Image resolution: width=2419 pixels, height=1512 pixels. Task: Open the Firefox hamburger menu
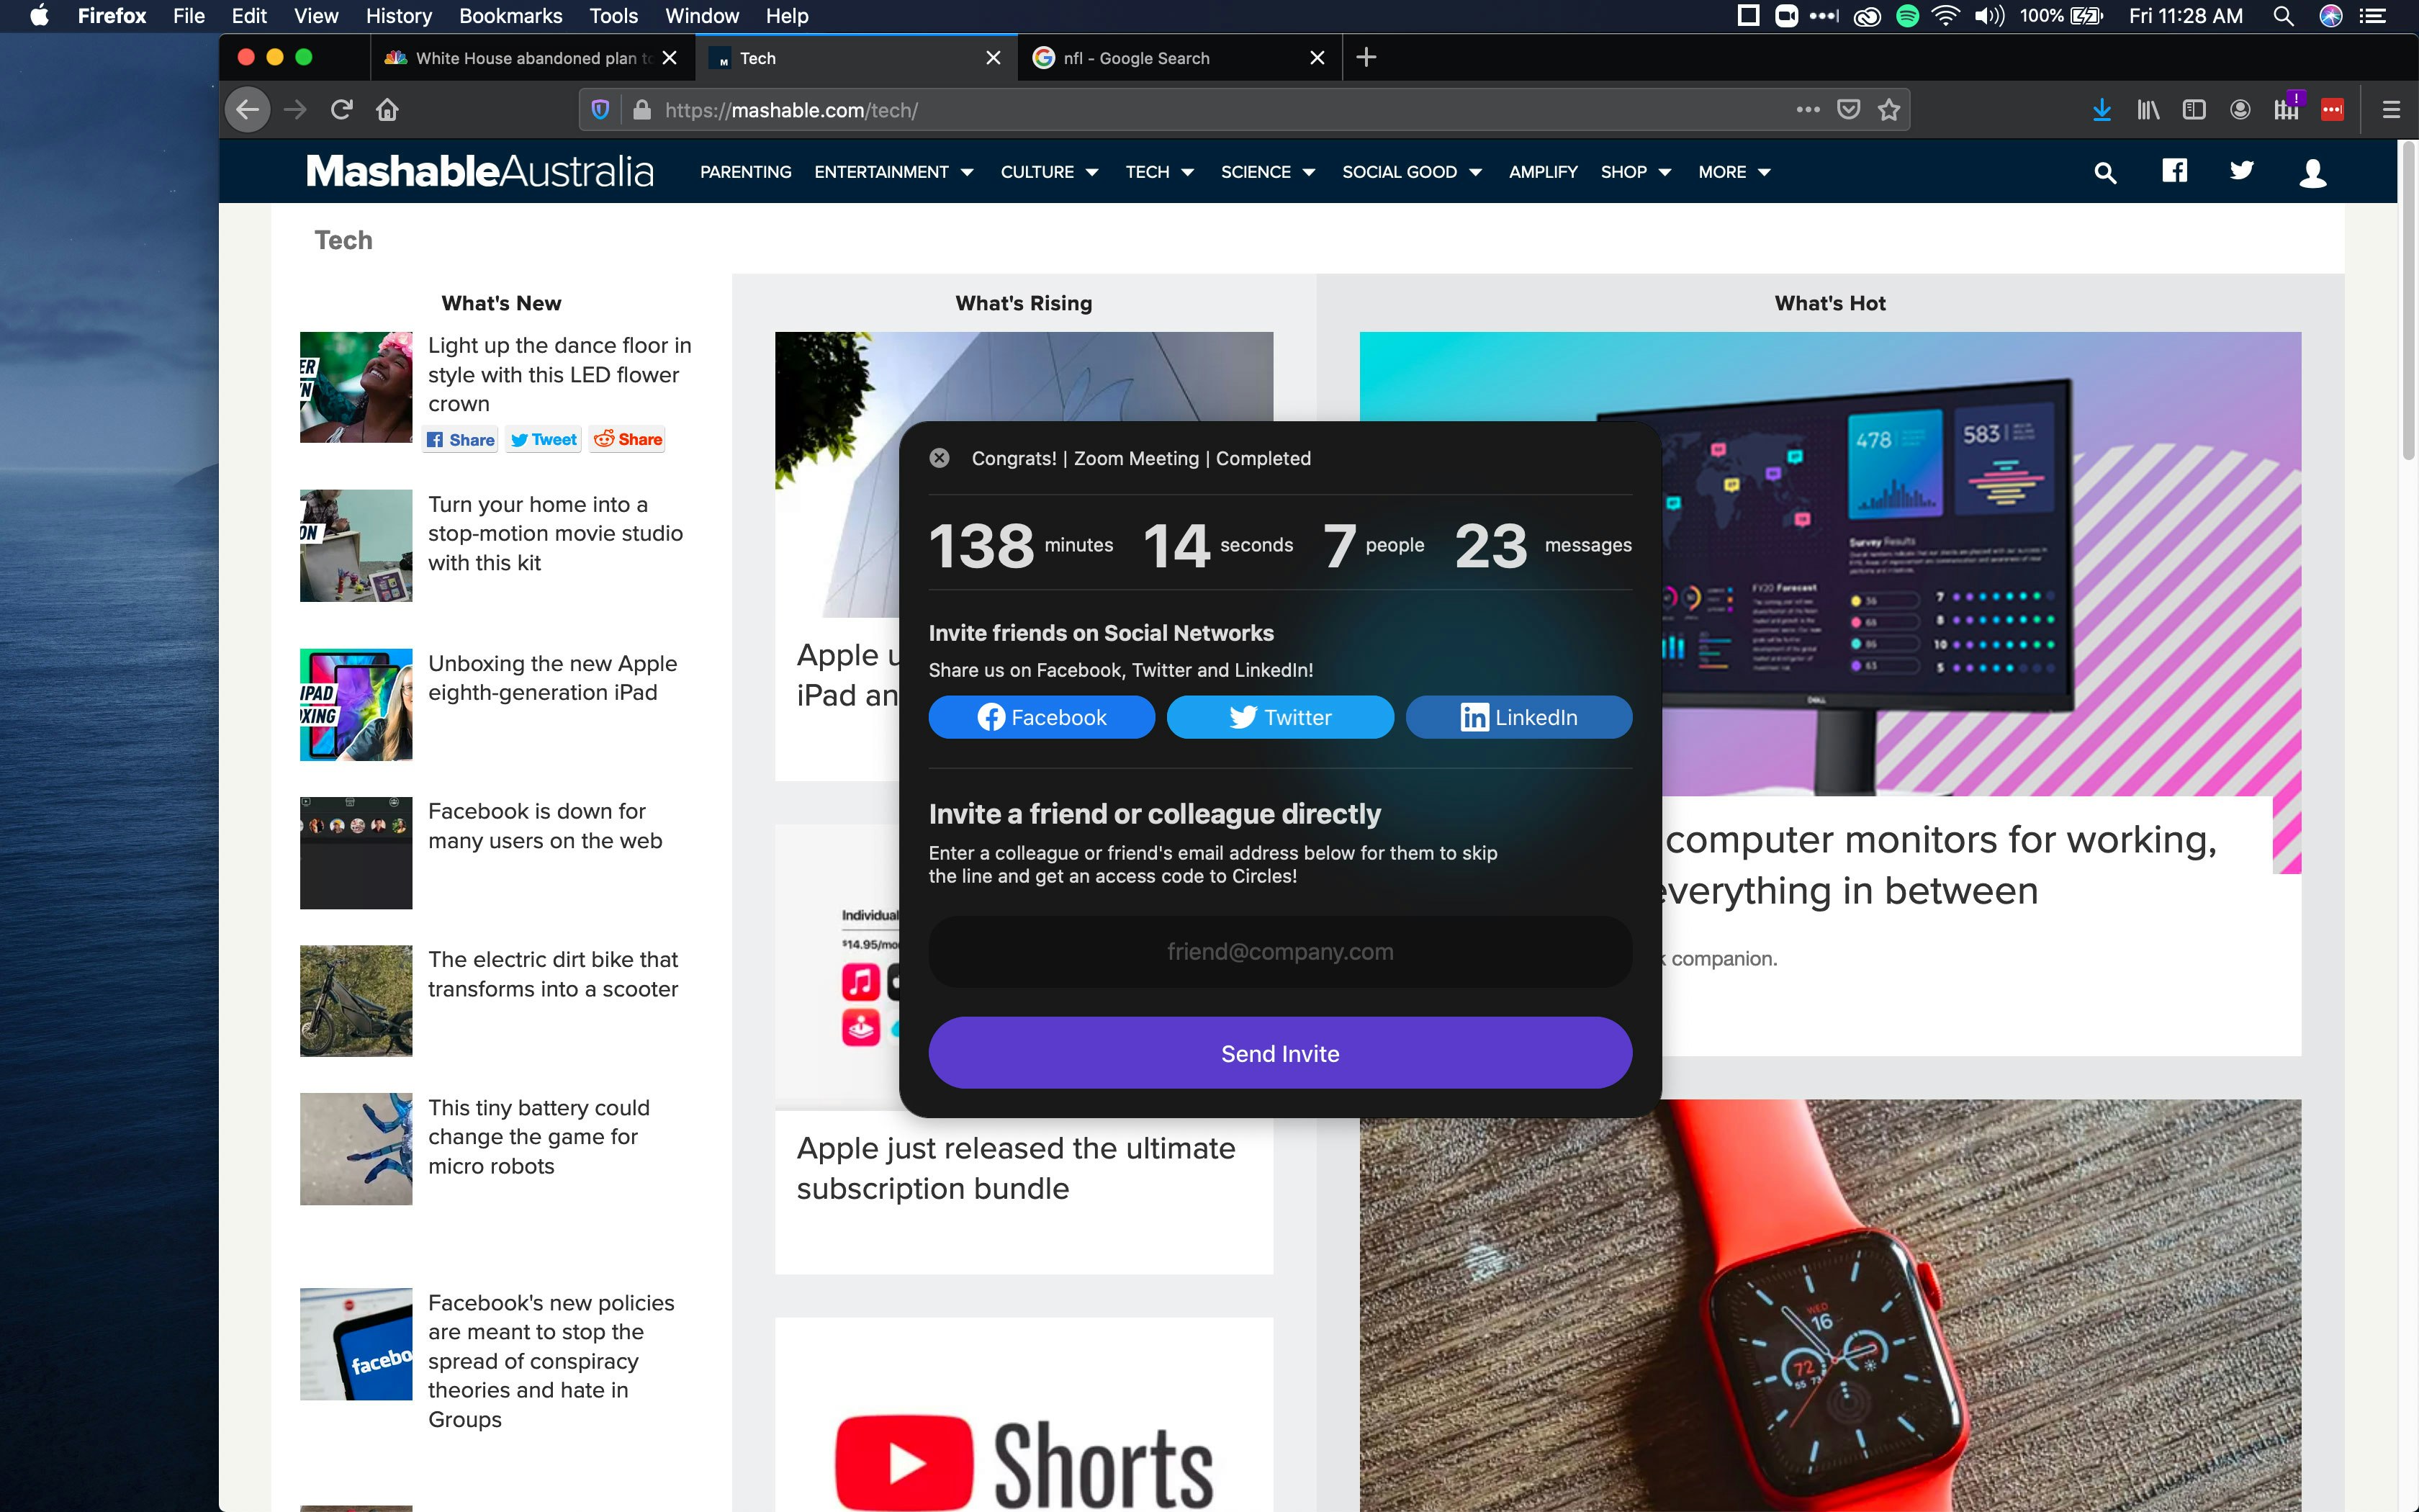[2391, 110]
